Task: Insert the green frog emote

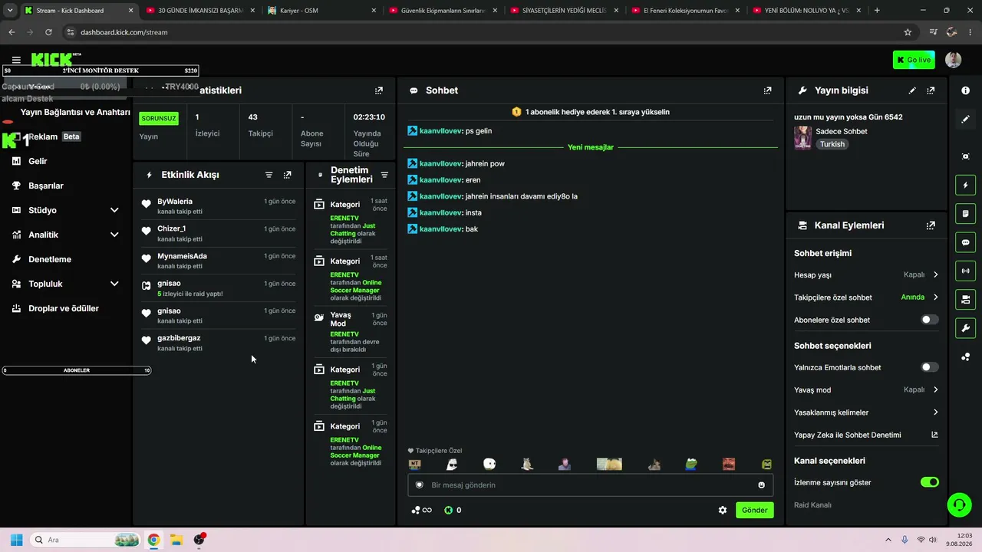Action: click(691, 464)
